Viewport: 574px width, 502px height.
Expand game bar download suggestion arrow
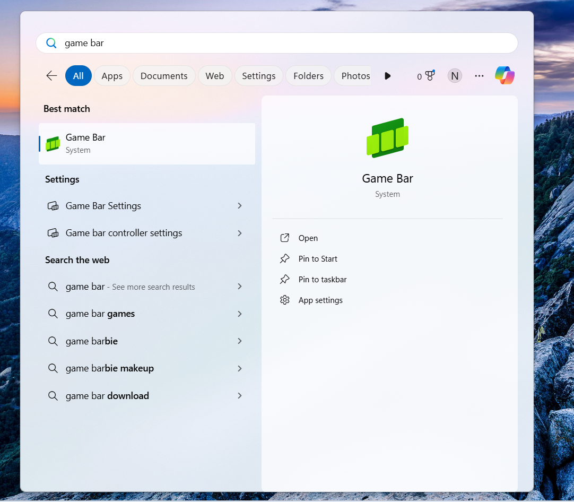tap(240, 396)
